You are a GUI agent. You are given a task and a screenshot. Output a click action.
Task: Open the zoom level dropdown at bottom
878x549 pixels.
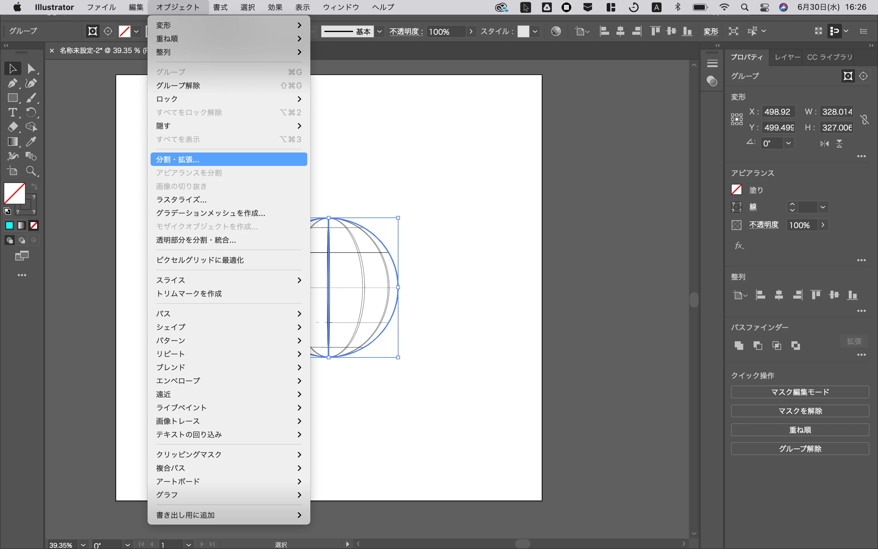[x=83, y=544]
